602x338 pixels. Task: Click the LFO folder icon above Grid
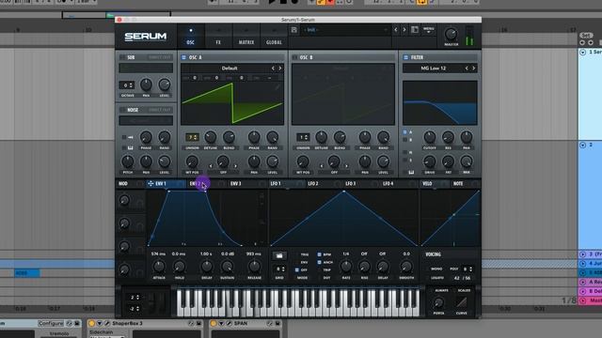(x=279, y=255)
